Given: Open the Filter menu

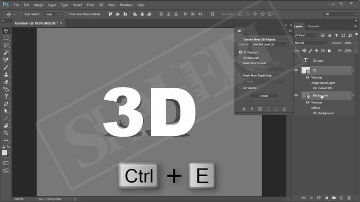Looking at the screenshot, I should (90, 5).
